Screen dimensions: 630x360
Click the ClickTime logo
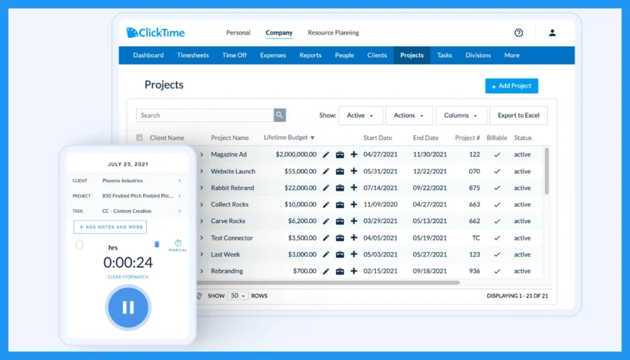[x=156, y=33]
